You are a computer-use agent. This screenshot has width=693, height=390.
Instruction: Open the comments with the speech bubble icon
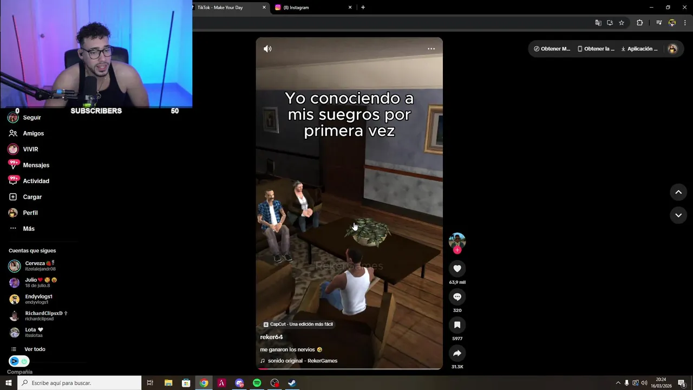(x=457, y=297)
